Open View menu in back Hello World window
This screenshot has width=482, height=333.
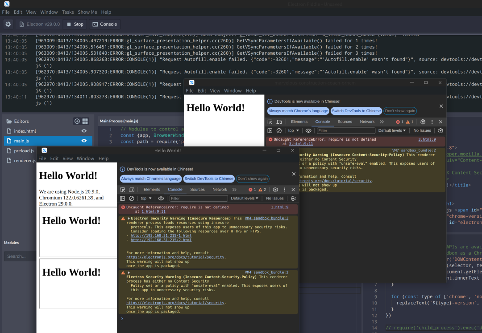pyautogui.click(x=215, y=91)
